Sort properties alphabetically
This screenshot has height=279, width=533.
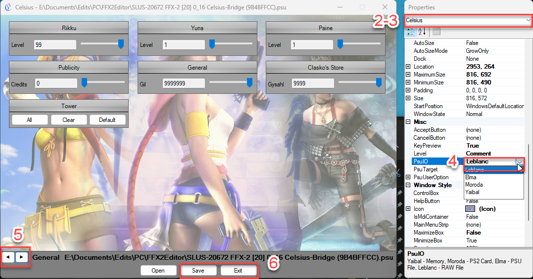(422, 32)
